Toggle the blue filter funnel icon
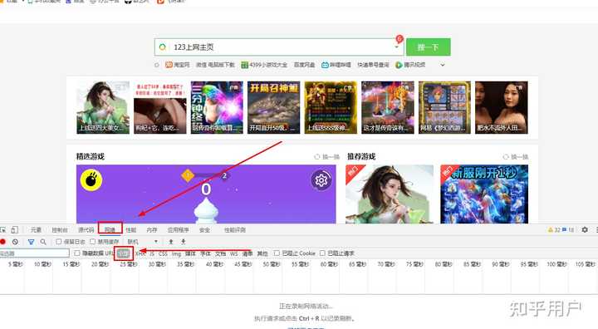The image size is (598, 329). click(31, 242)
